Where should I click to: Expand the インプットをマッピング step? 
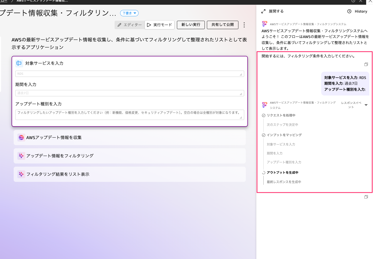[x=284, y=135]
